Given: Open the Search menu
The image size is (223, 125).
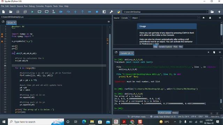Looking at the screenshot, I should (13, 6).
